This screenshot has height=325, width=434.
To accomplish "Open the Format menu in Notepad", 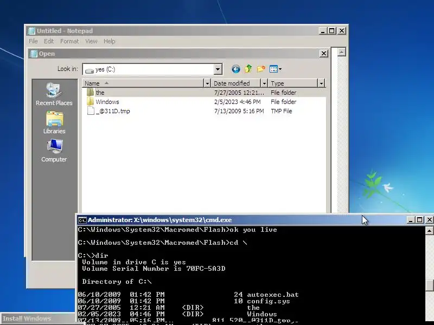I will (x=69, y=41).
